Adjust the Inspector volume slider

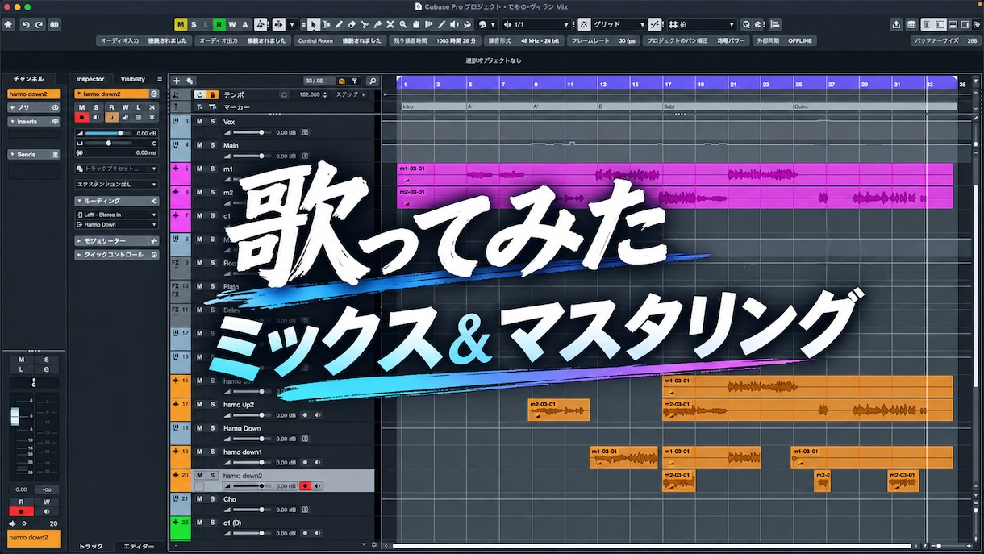click(x=109, y=133)
